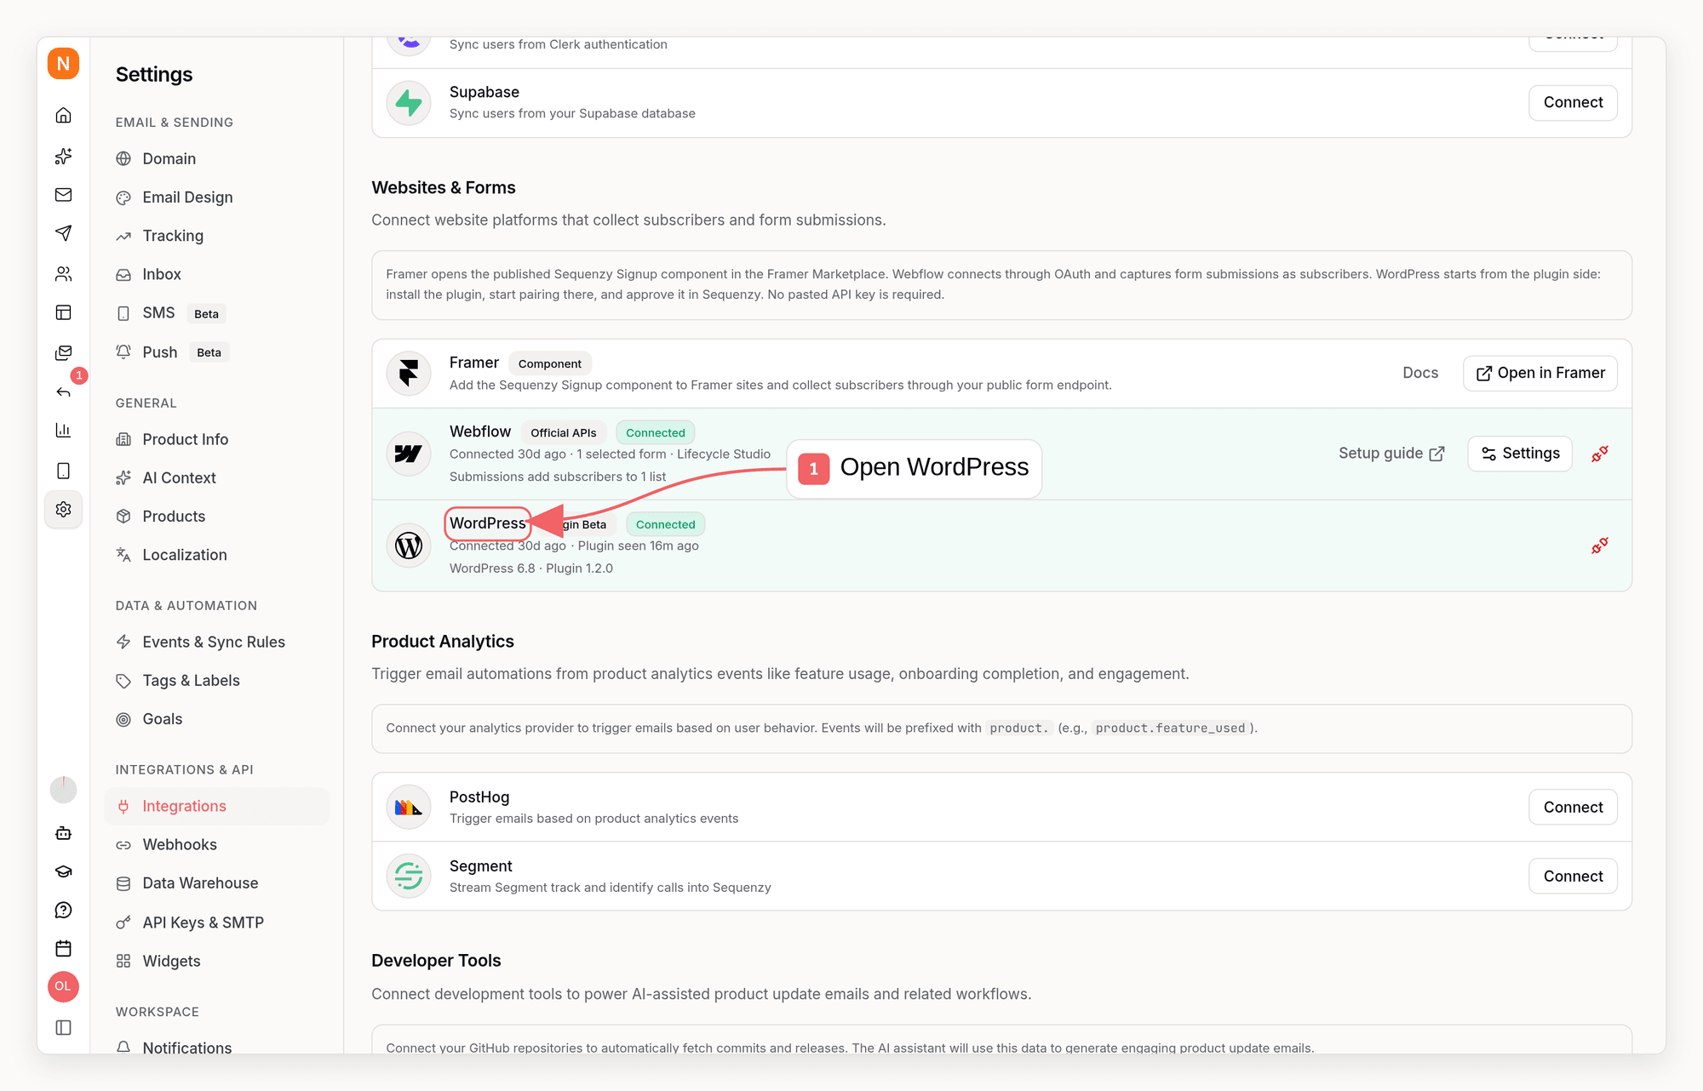Viewport: 1703px width, 1091px height.
Task: Select Integrations in sidebar
Action: coord(216,806)
